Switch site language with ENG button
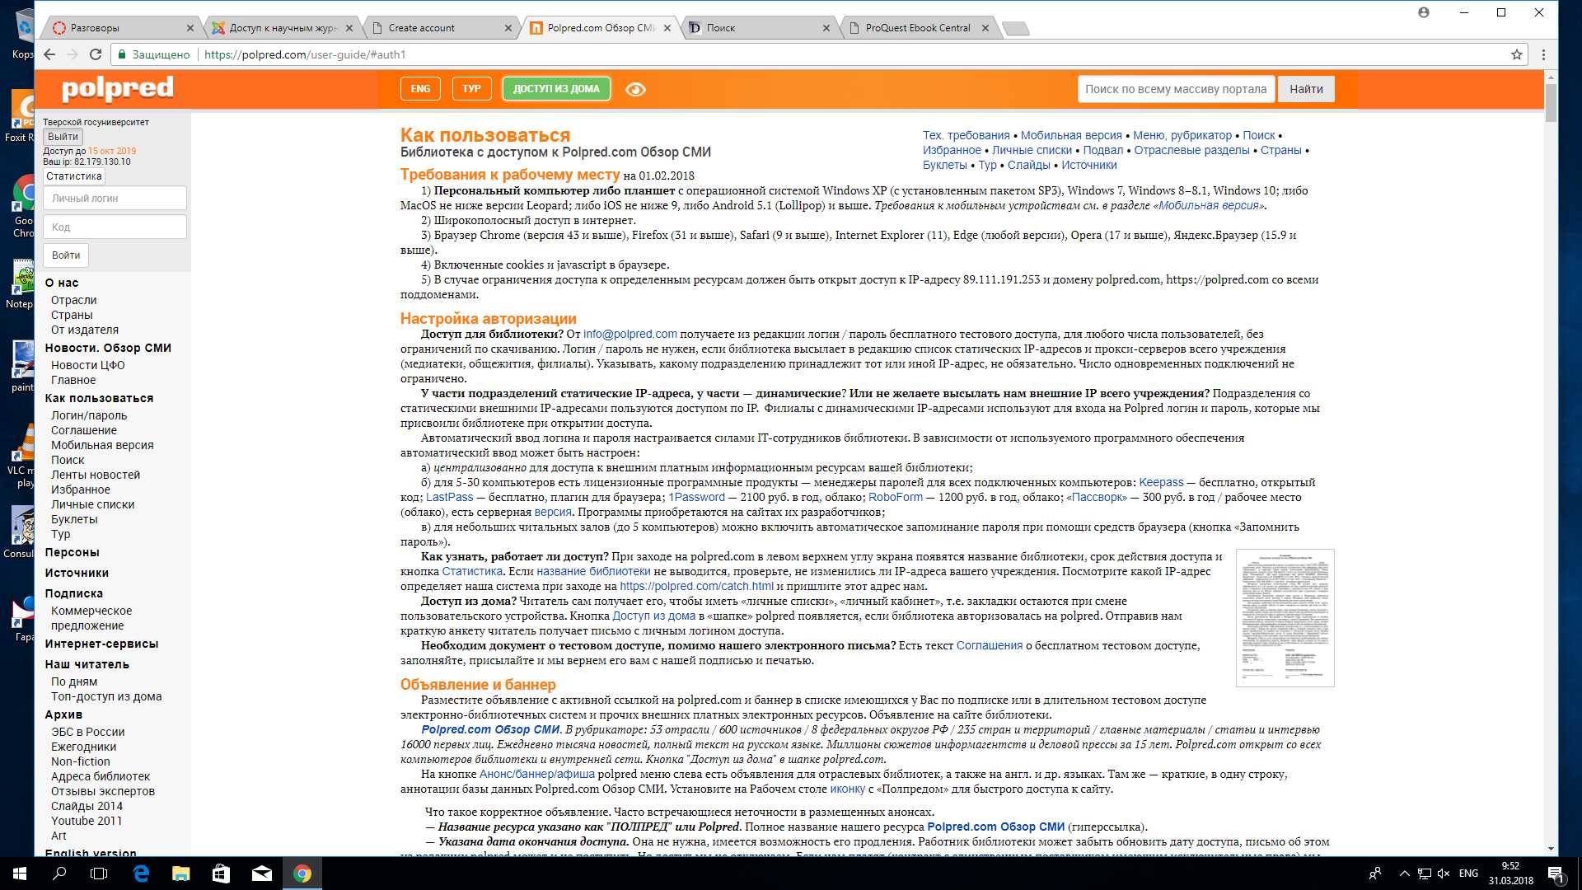The height and width of the screenshot is (890, 1582). click(420, 89)
